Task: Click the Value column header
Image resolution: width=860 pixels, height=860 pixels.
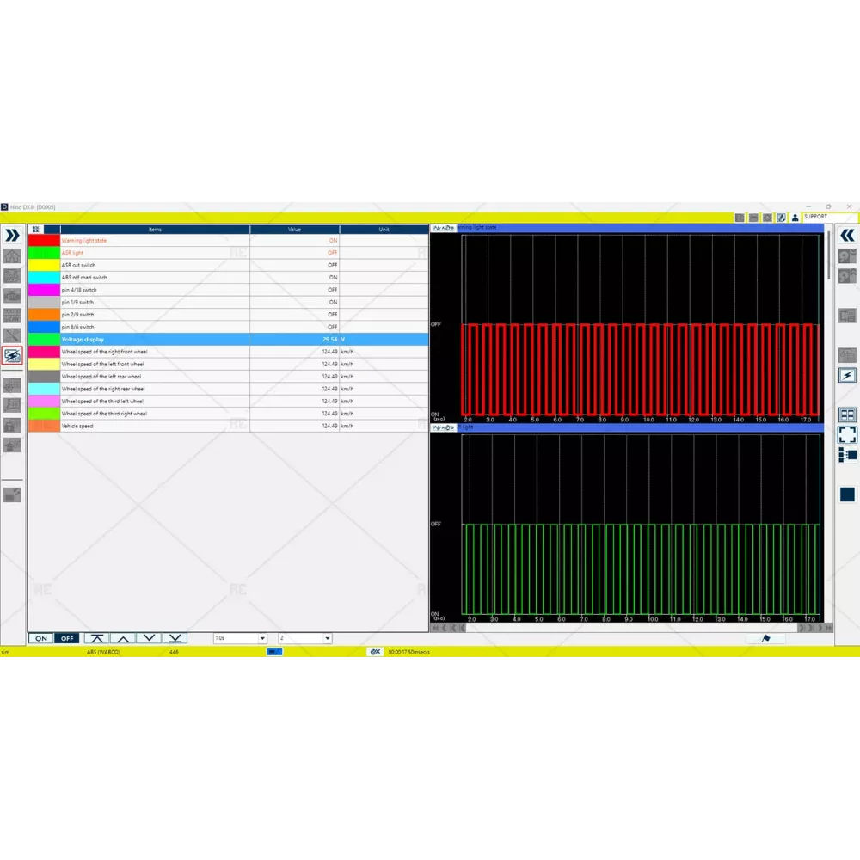Action: pyautogui.click(x=294, y=230)
